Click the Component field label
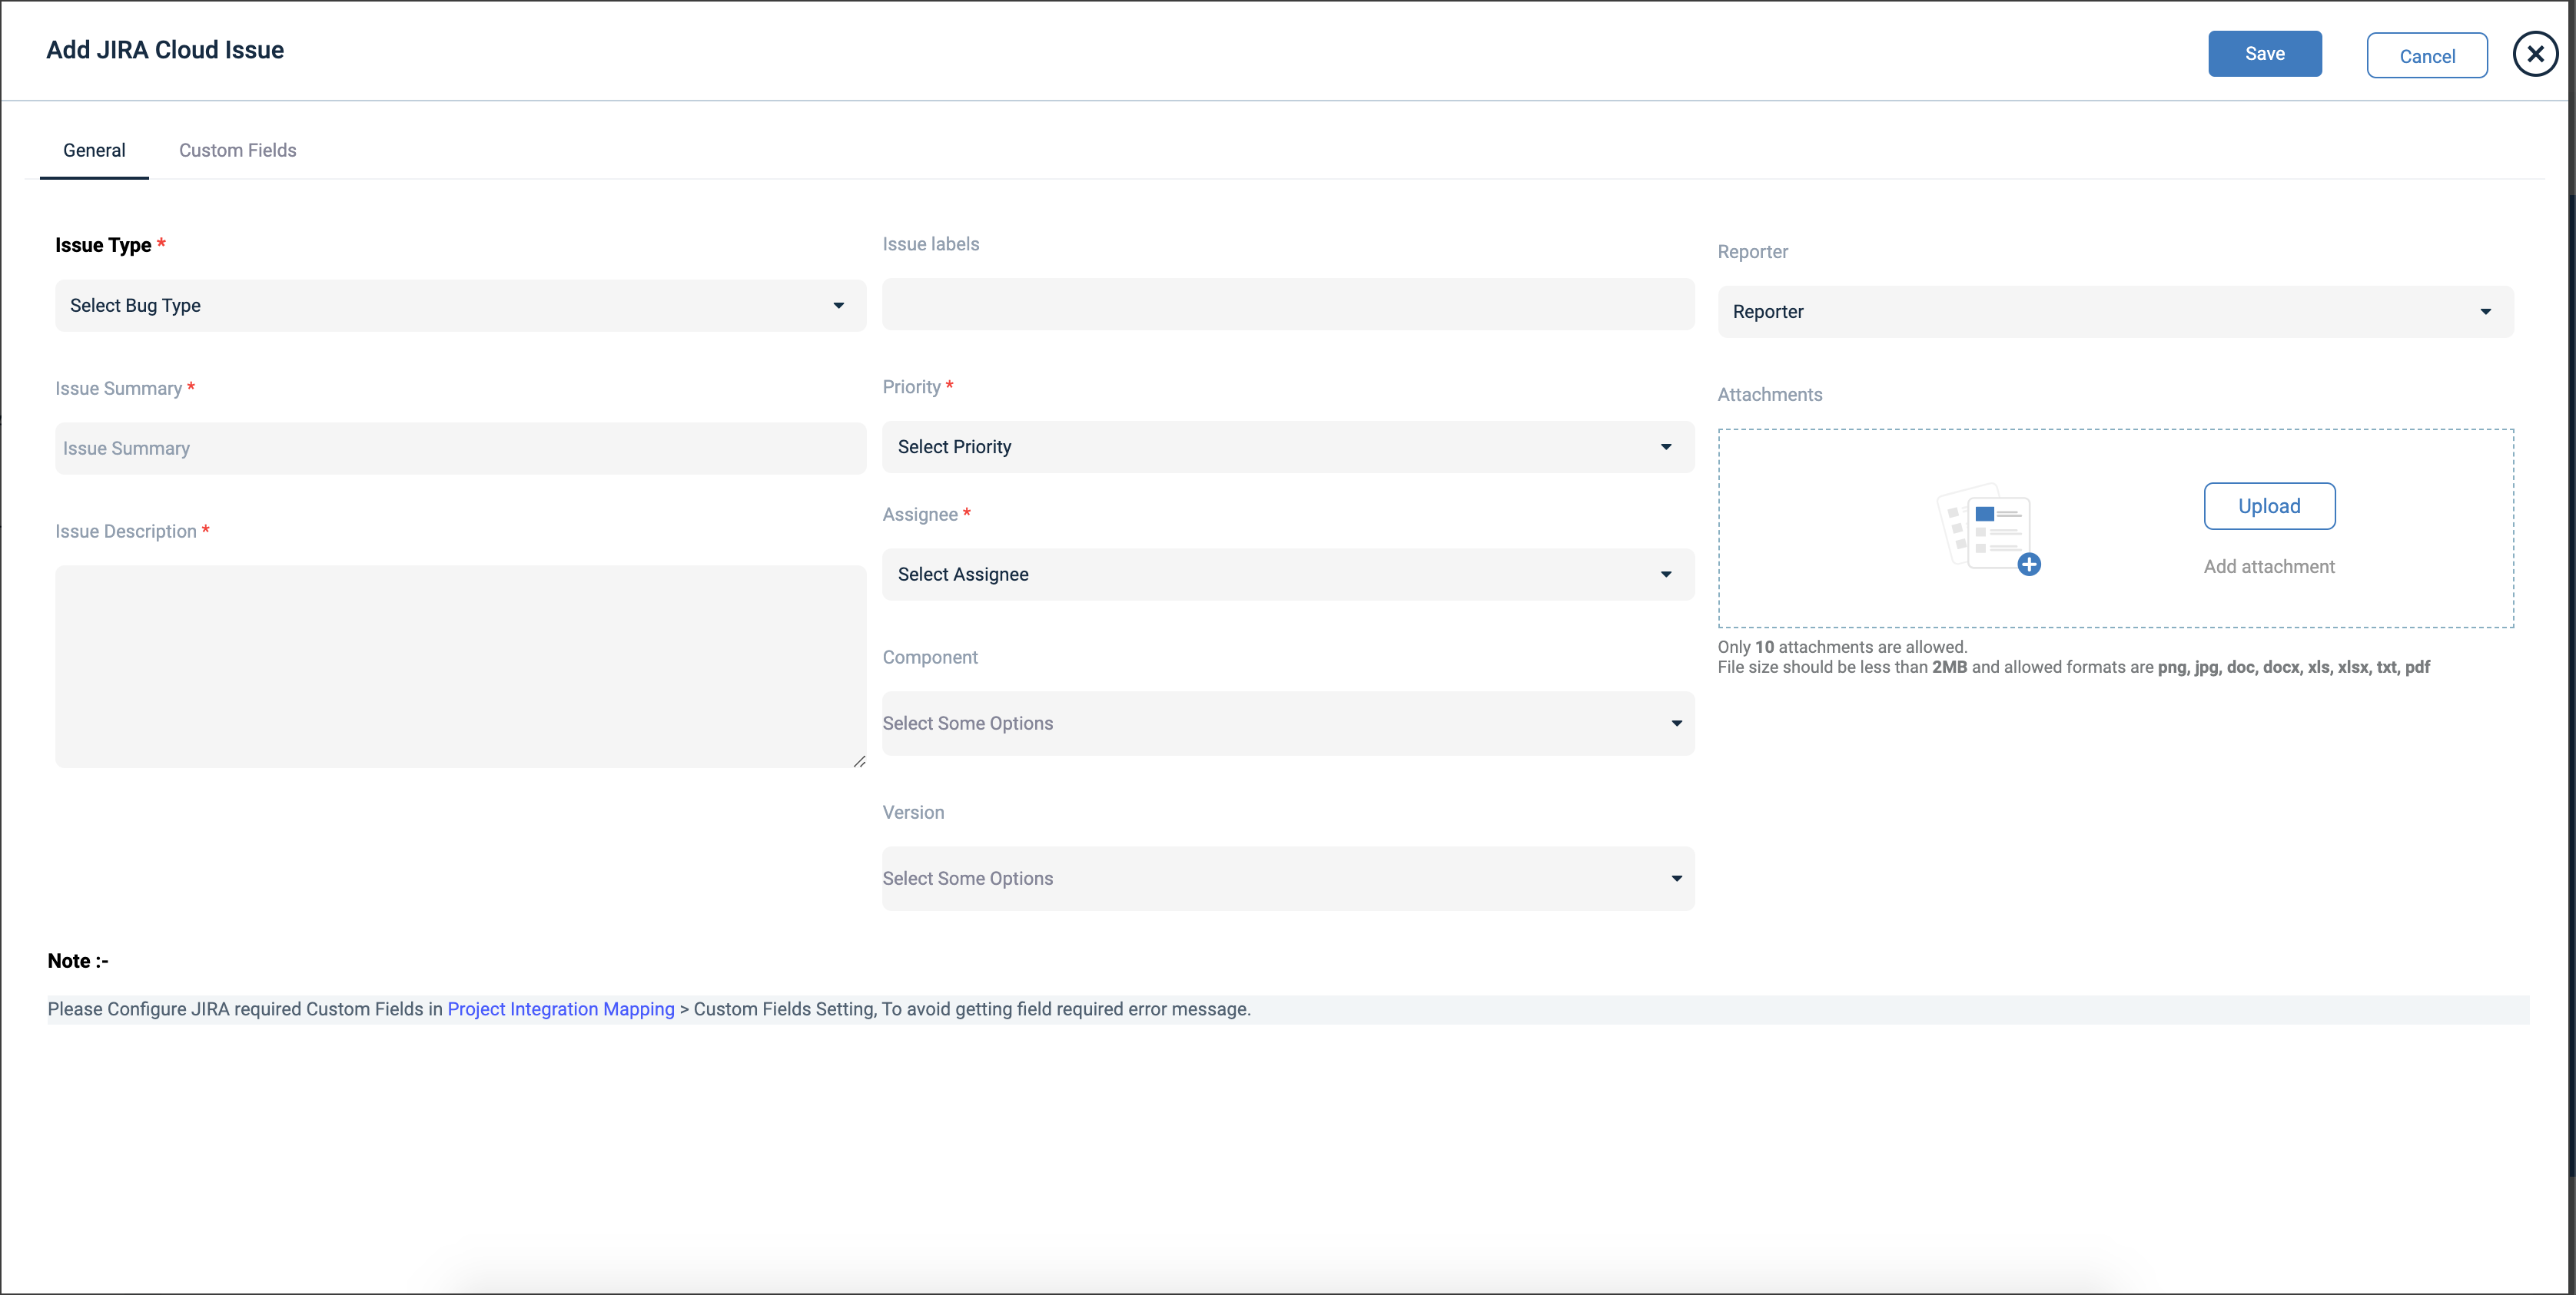This screenshot has width=2576, height=1295. pos(930,657)
